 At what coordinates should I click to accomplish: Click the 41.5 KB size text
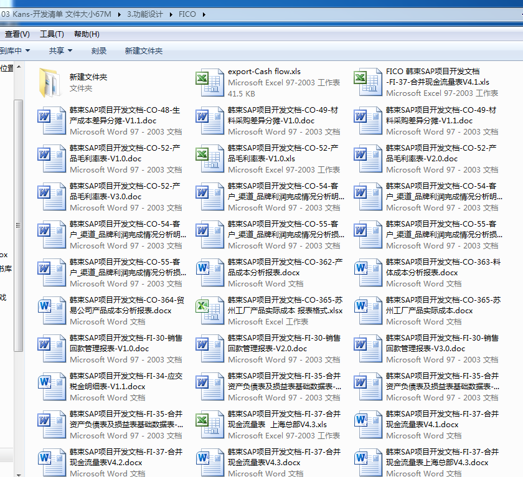click(242, 94)
